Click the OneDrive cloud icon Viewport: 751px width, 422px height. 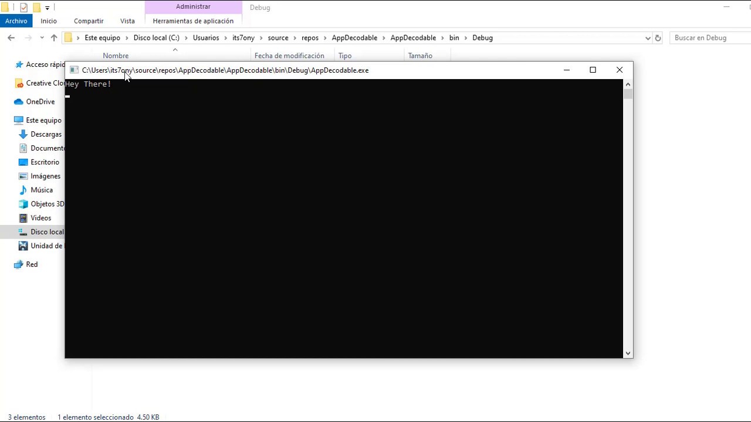point(19,101)
